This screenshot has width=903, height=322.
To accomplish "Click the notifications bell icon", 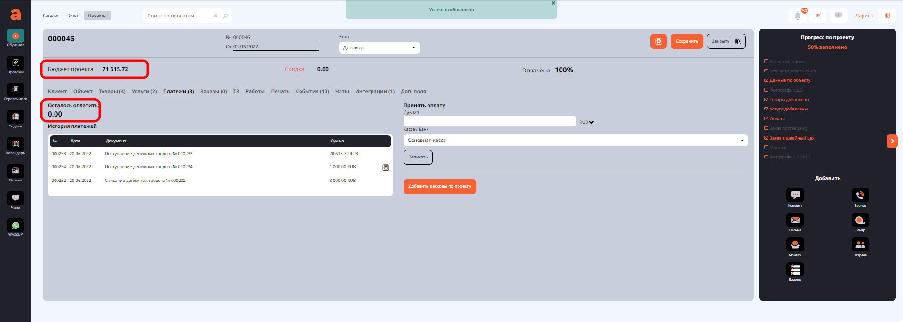I will [x=797, y=16].
